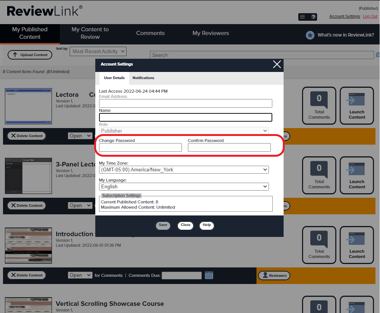Click the star icon beside What's new
Viewport: 380px width, 313px height.
(310, 35)
